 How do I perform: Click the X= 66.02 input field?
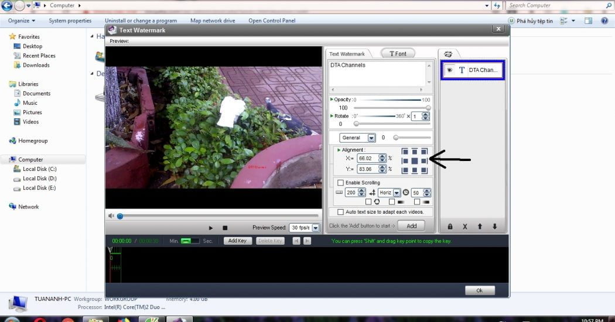click(x=367, y=158)
